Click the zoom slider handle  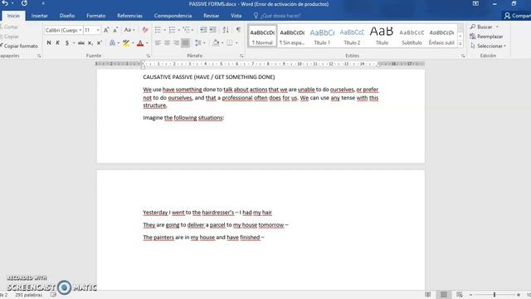(494, 295)
